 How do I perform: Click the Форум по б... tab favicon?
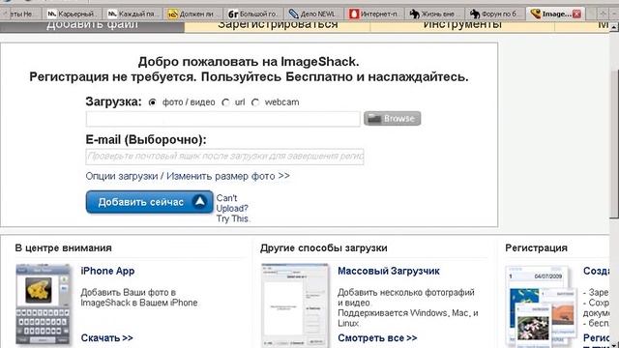click(475, 14)
